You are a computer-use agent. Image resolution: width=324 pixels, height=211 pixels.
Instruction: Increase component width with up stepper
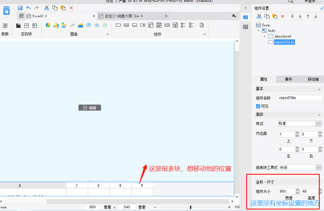[x=297, y=190]
